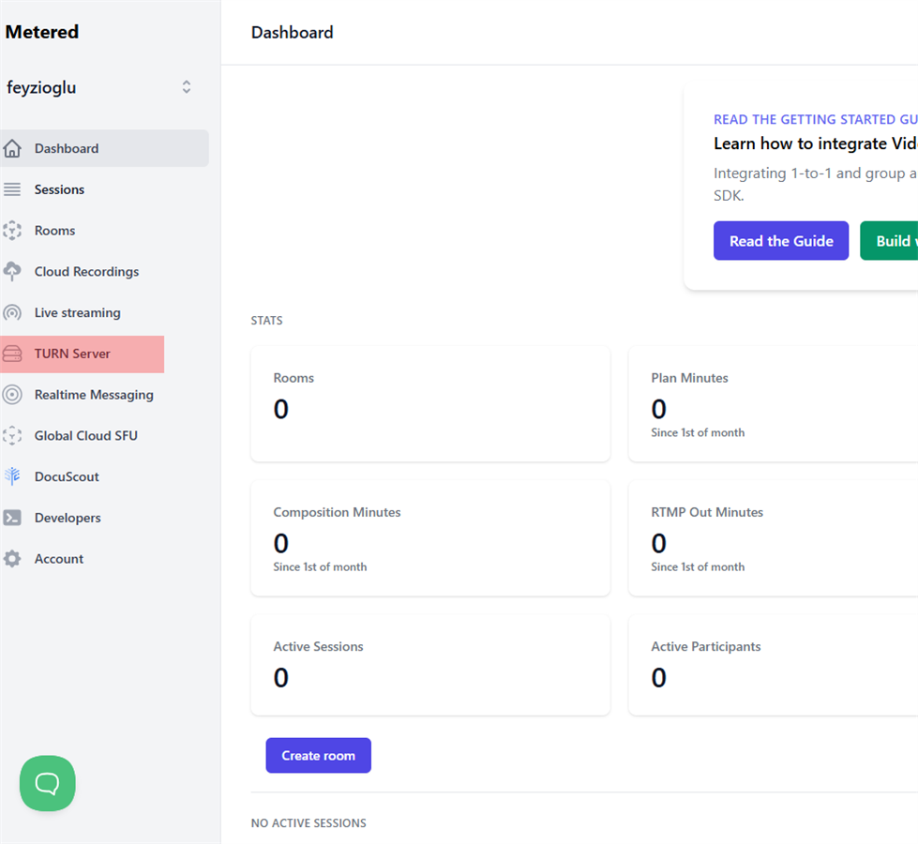Viewport: 918px width, 844px height.
Task: Open Cloud Recordings section
Action: [x=86, y=271]
